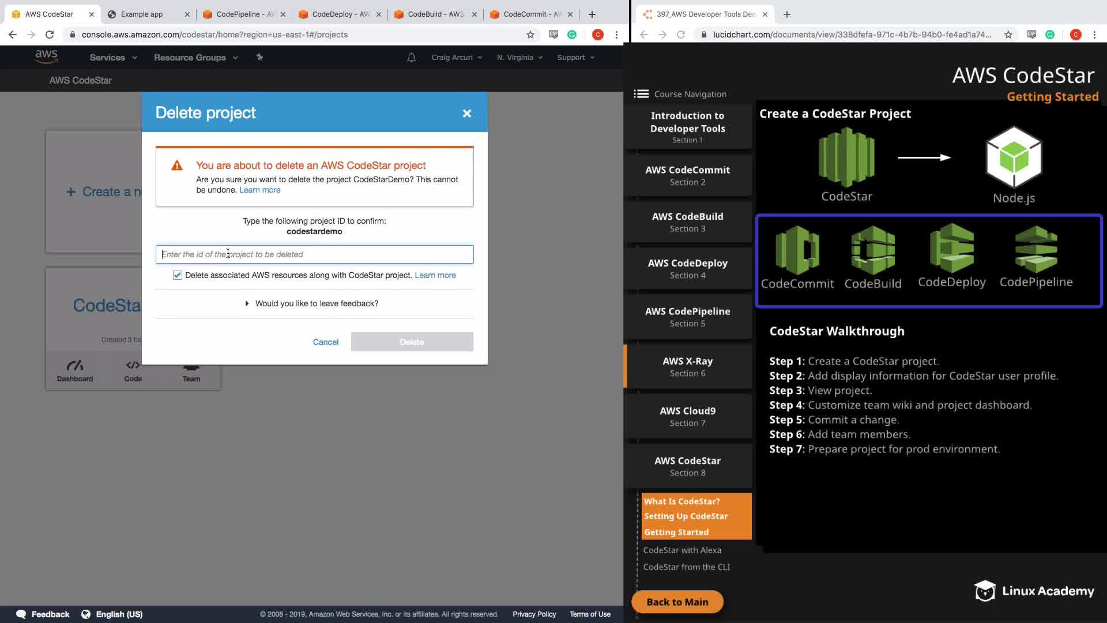
Task: Open the Craig Arcuri account dropdown
Action: [456, 58]
